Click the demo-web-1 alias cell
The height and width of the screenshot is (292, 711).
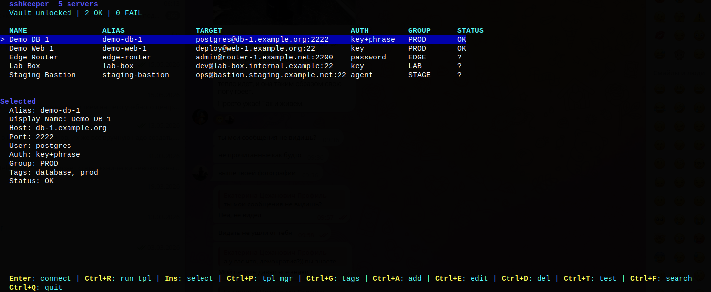(125, 48)
